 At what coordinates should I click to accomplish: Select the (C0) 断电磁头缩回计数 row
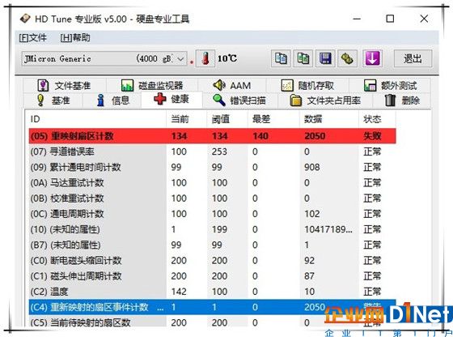coord(212,261)
